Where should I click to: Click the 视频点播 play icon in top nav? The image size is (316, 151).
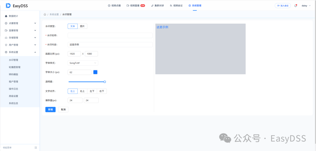(x=109, y=6)
